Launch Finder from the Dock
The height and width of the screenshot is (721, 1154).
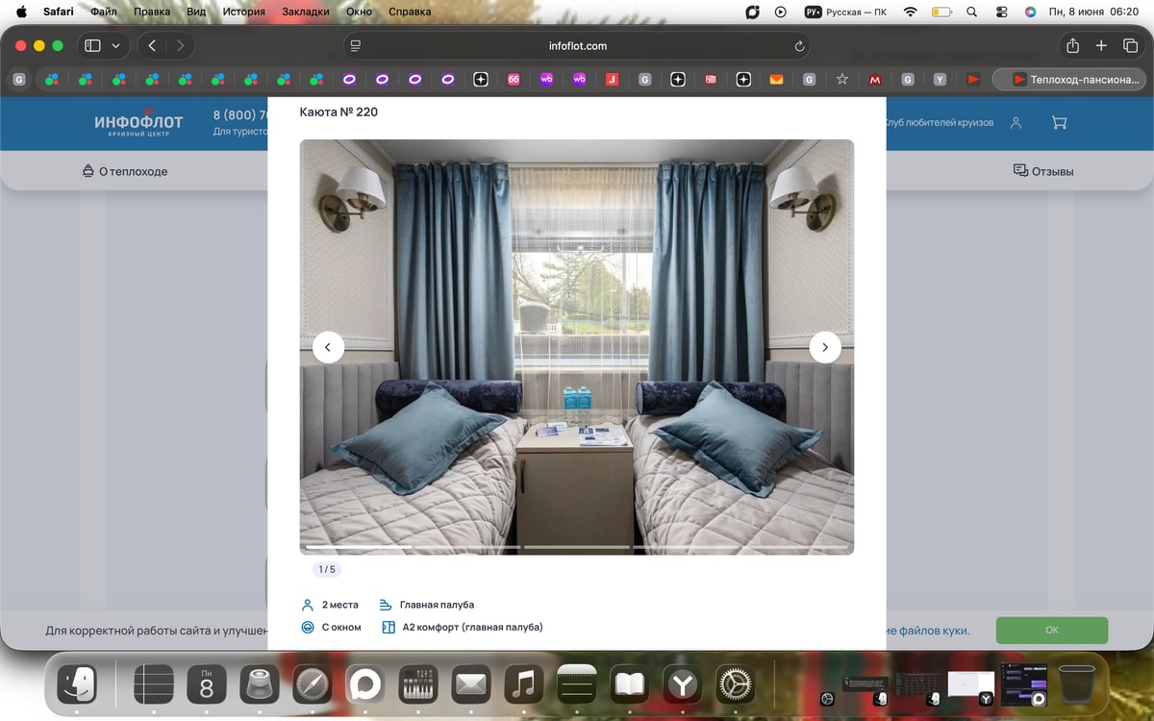[x=77, y=685]
